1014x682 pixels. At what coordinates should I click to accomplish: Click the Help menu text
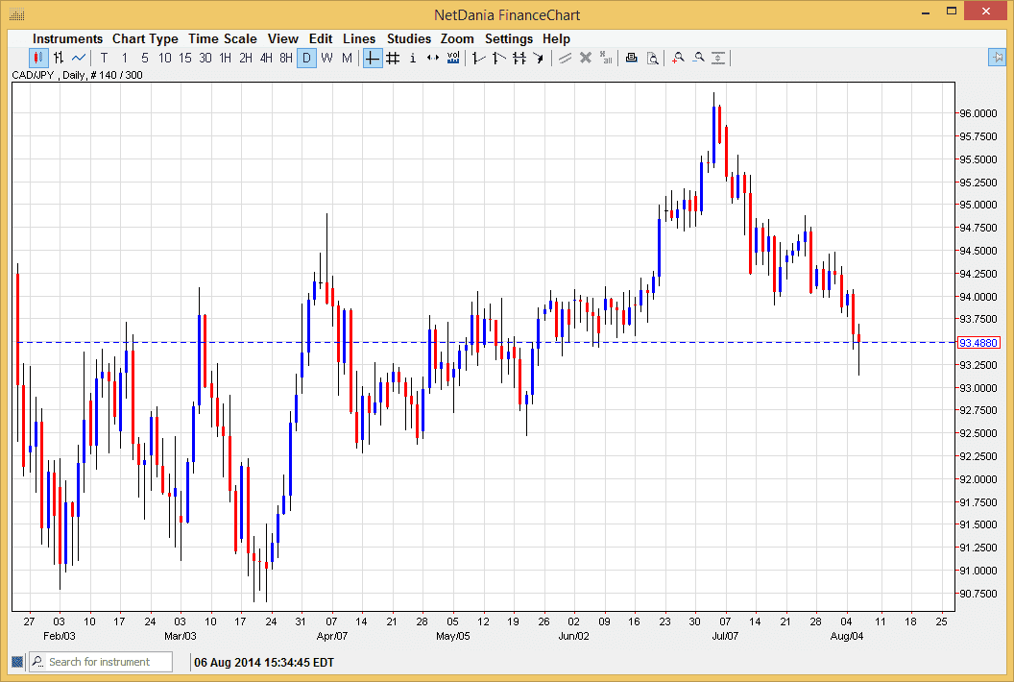click(x=556, y=38)
